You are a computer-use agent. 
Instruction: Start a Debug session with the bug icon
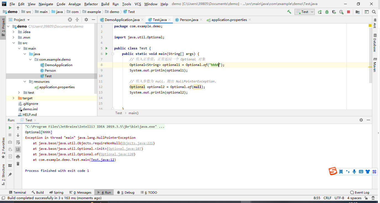coord(327,12)
